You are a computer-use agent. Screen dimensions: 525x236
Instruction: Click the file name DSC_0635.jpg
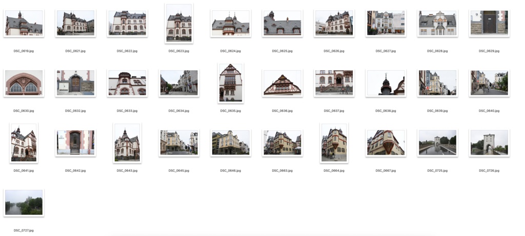(230, 111)
